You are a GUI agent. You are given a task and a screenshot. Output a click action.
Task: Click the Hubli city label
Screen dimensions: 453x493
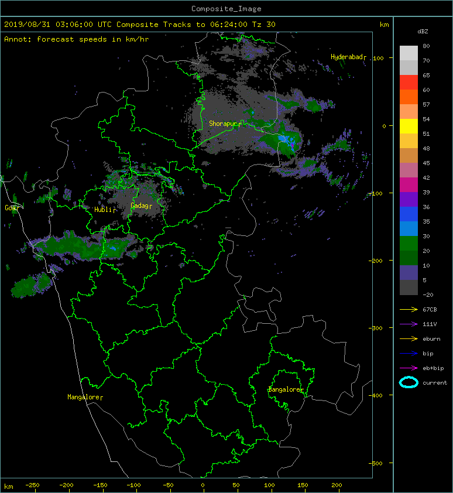coord(103,210)
